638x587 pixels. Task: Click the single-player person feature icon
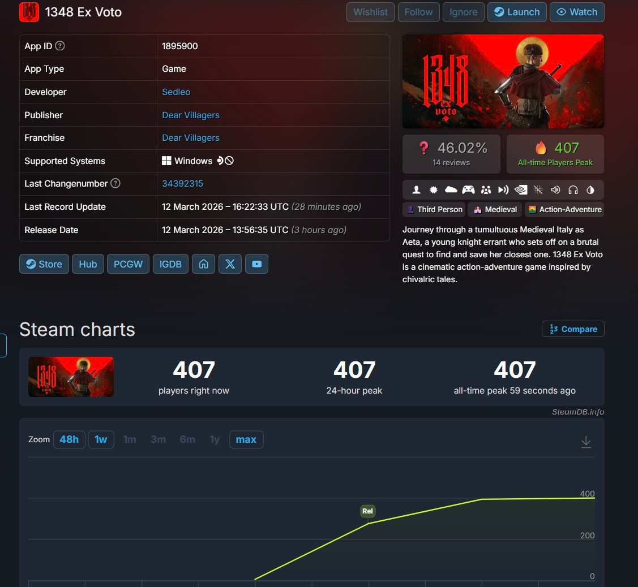tap(416, 189)
